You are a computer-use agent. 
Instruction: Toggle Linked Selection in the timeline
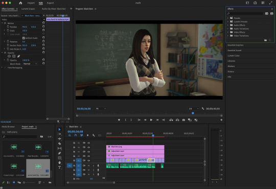click(x=81, y=135)
